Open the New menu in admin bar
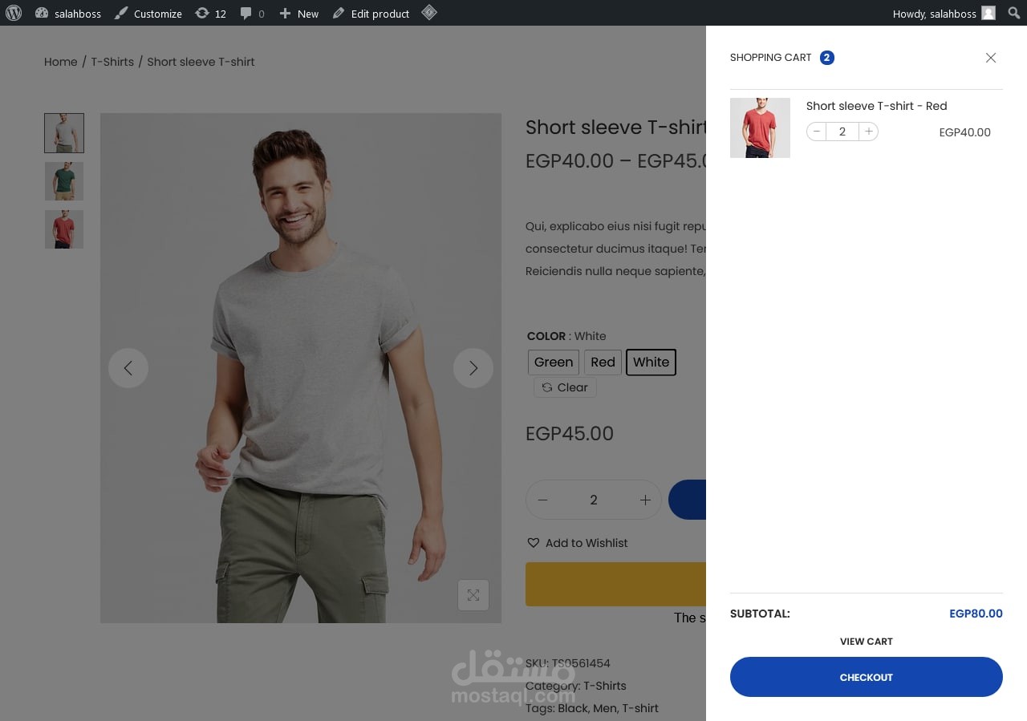This screenshot has width=1027, height=721. click(x=298, y=13)
